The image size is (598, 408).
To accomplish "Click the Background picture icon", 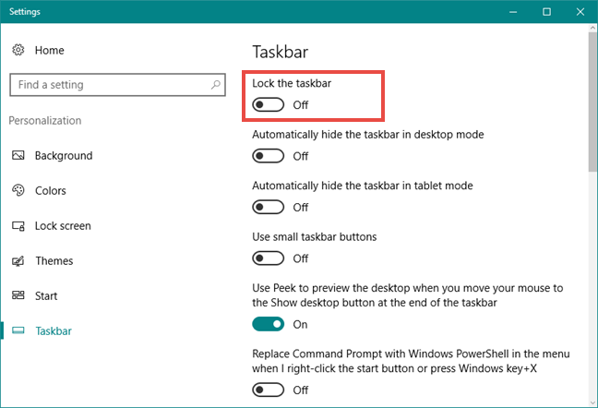I will (18, 155).
